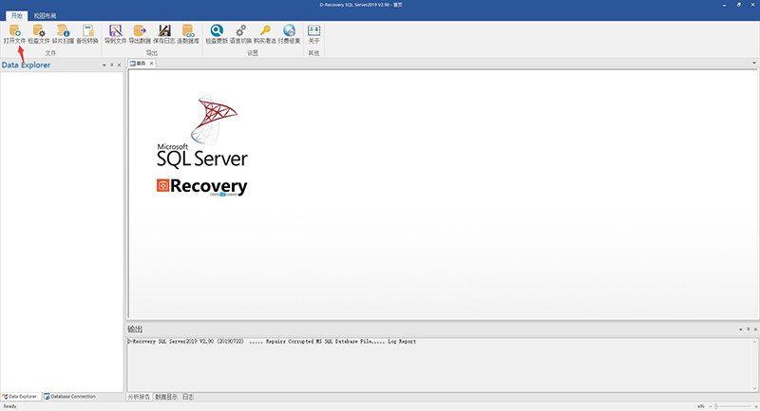Viewport: 760px width, 411px height.
Task: Open Data Explorer panel dropdown menu
Action: coord(104,65)
